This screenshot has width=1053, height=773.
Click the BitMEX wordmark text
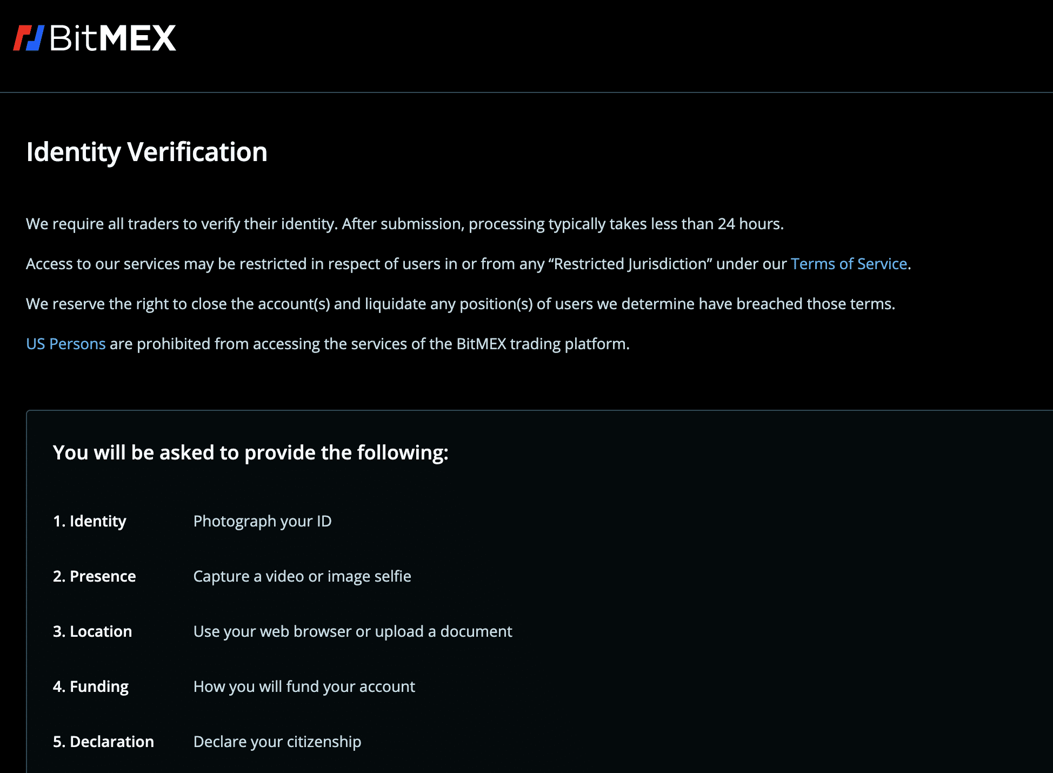pyautogui.click(x=113, y=38)
